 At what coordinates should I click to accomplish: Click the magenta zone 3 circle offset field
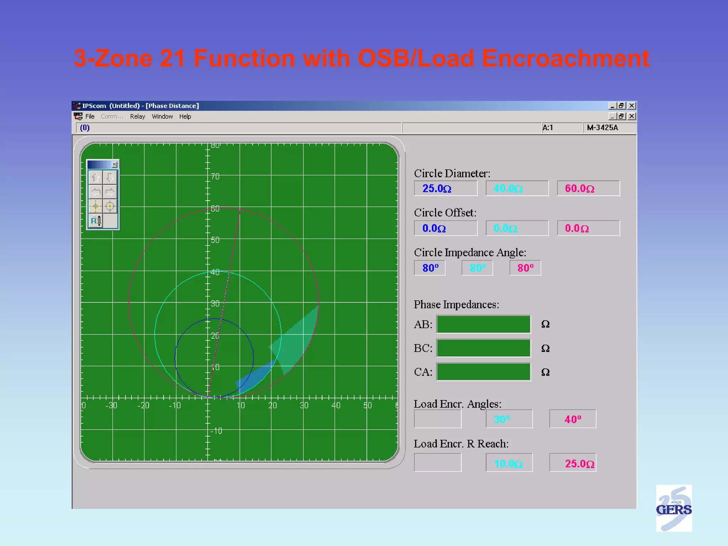pyautogui.click(x=588, y=228)
